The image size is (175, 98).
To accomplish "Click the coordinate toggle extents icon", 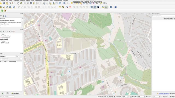I will click(x=115, y=97).
